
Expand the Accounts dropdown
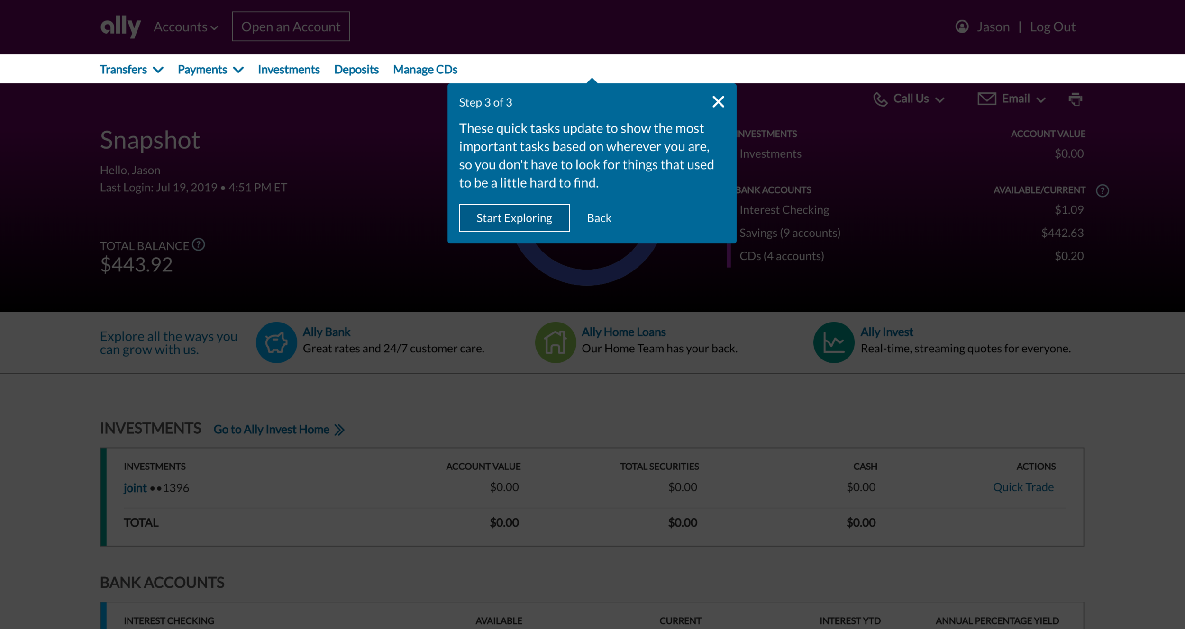point(186,27)
